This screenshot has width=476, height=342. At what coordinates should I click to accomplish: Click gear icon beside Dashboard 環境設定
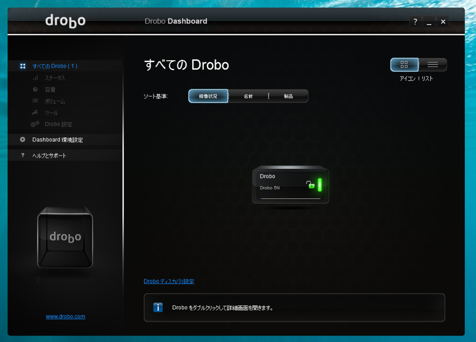pos(22,139)
